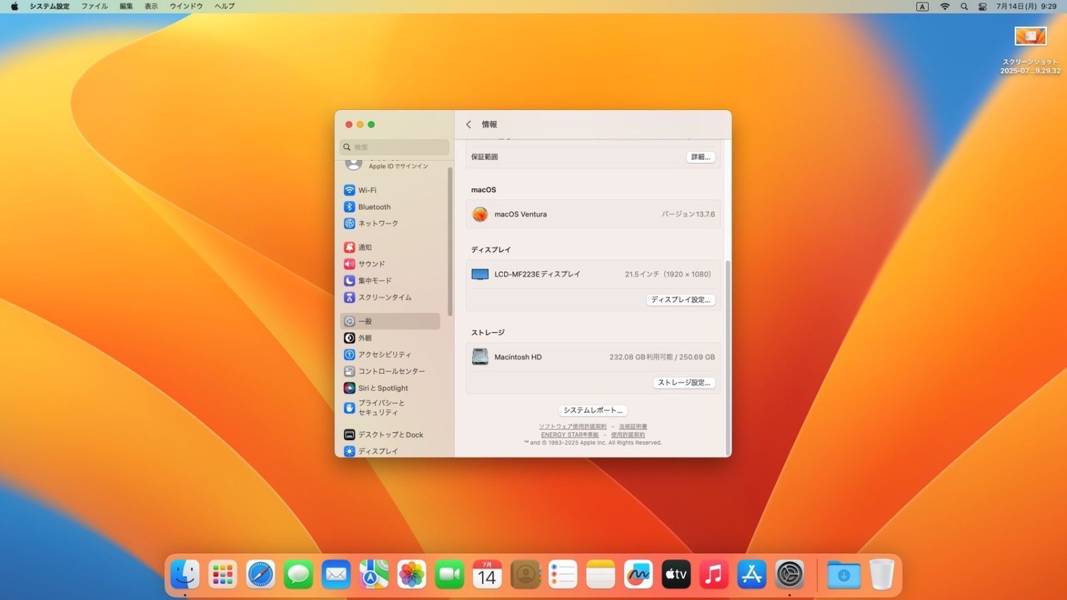1067x600 pixels.
Task: Open Contacts from the Dock
Action: coord(525,574)
